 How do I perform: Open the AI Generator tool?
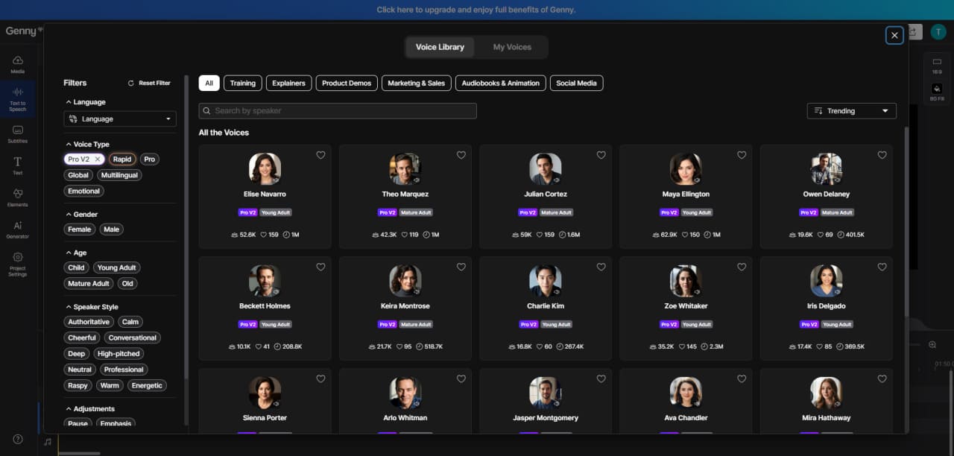18,230
